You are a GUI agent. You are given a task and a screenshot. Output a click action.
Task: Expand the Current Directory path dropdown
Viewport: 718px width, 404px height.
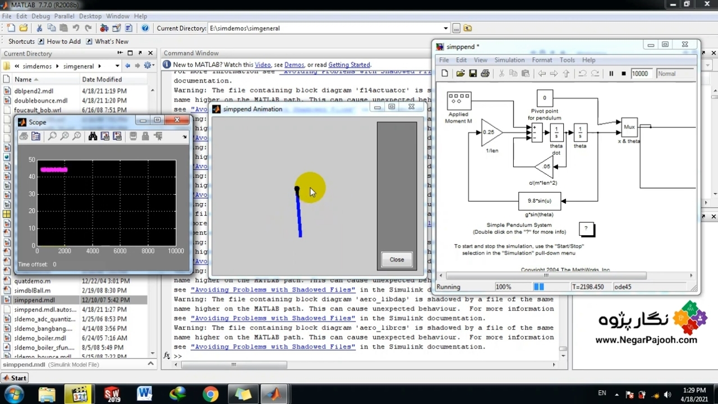click(x=445, y=28)
